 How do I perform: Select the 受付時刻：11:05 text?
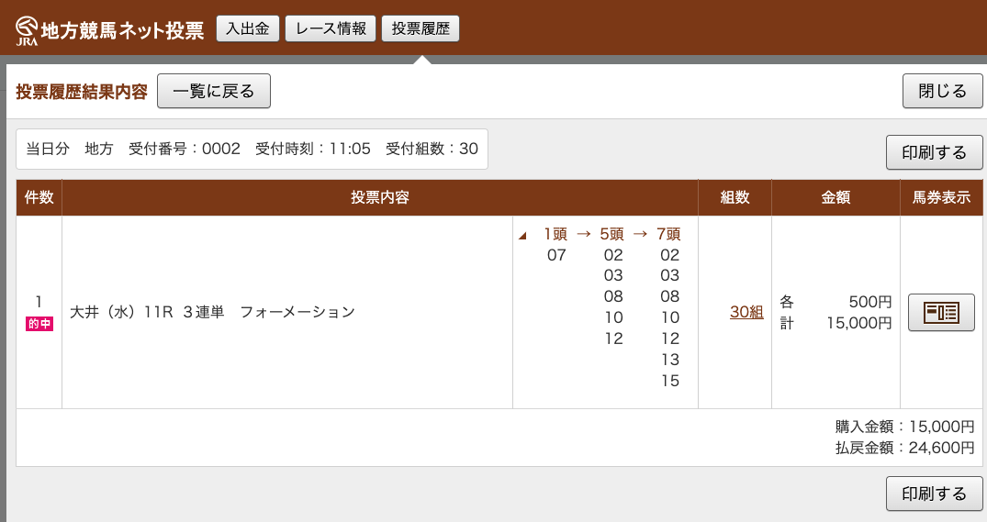(x=313, y=149)
